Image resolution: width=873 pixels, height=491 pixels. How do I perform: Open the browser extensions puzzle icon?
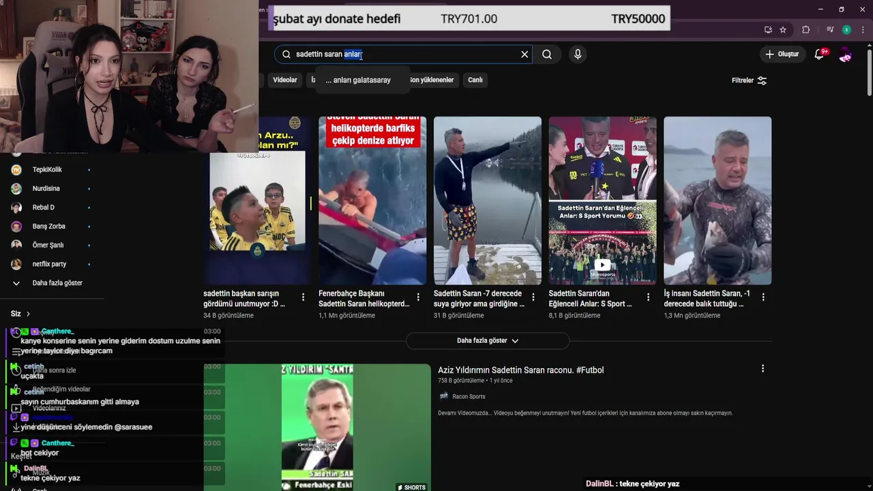coord(805,29)
